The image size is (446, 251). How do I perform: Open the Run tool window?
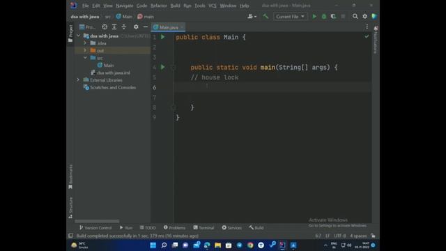tap(126, 228)
